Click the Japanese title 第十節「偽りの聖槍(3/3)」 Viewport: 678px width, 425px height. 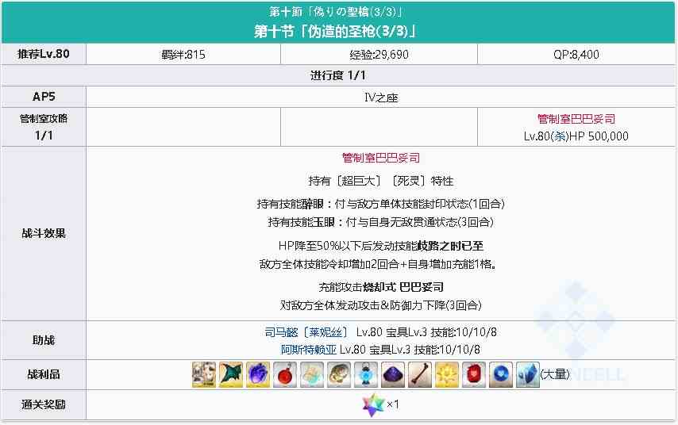pyautogui.click(x=336, y=12)
